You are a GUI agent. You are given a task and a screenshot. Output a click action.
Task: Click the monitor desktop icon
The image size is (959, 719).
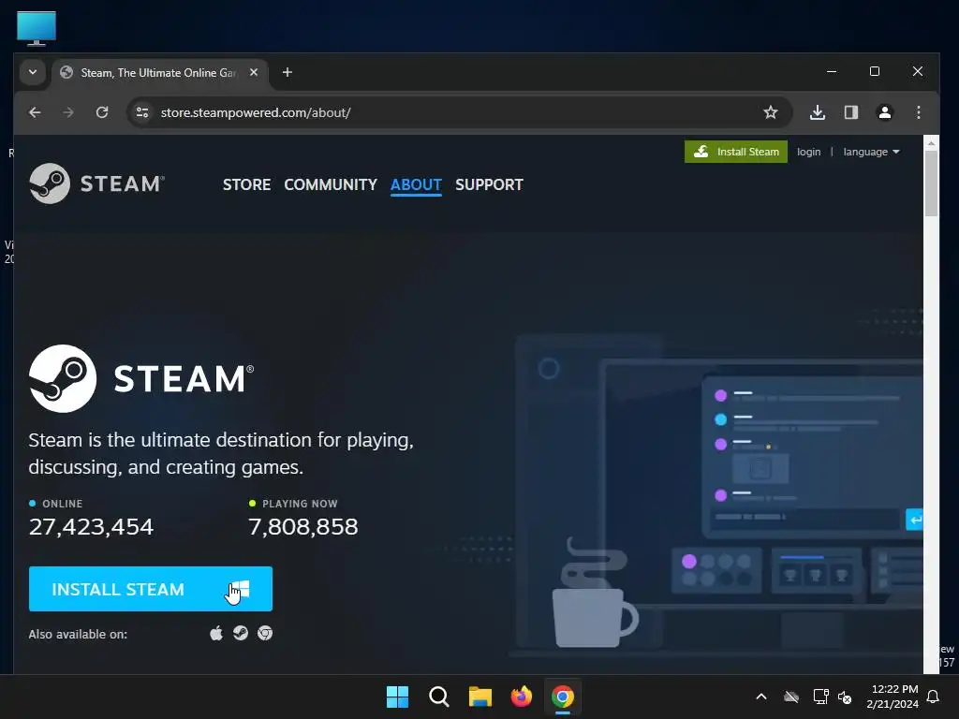37,28
